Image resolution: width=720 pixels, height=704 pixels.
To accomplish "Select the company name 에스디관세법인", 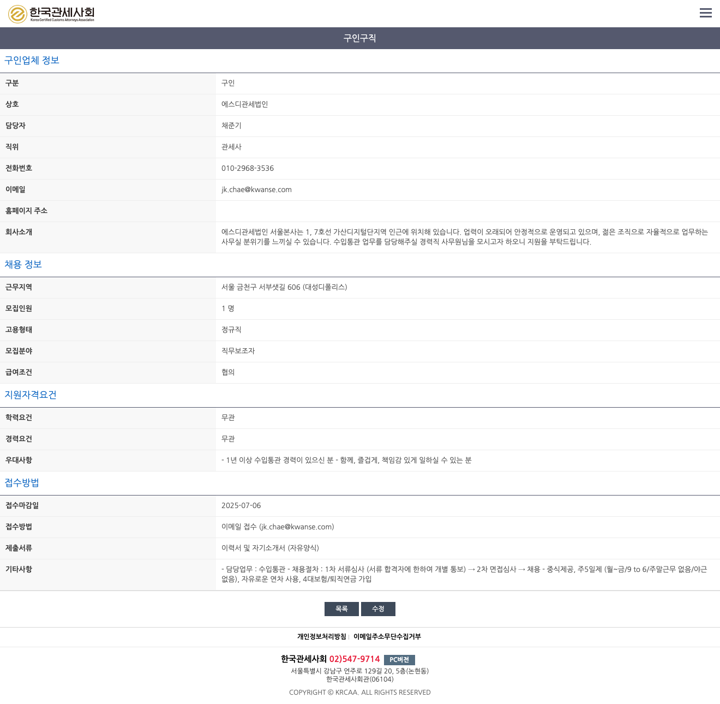I will click(244, 104).
